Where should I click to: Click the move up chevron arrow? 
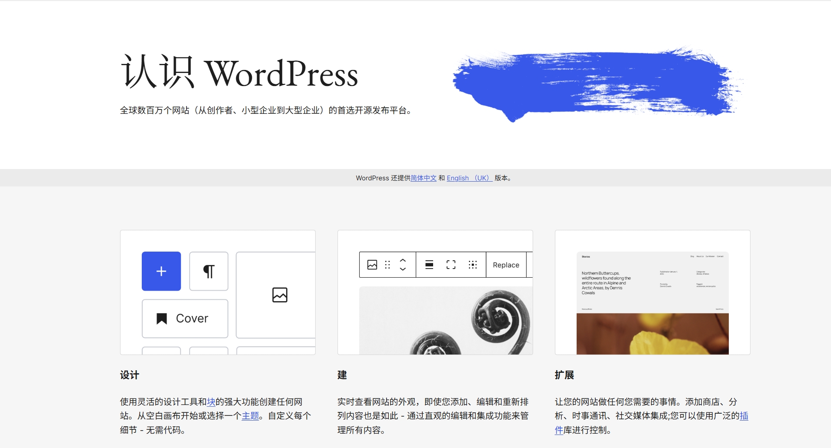coord(403,260)
